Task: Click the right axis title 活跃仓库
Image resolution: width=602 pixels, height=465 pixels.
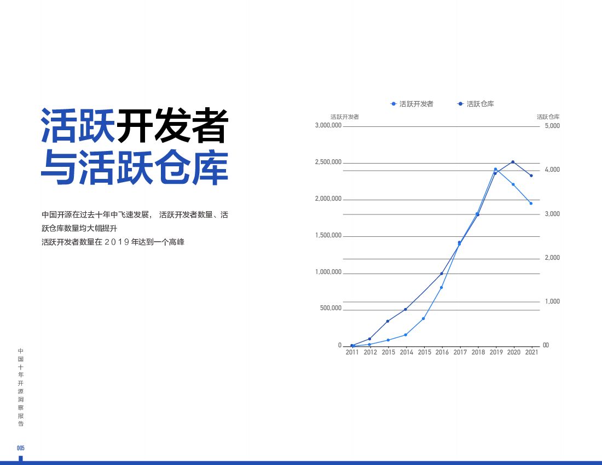Action: coord(548,117)
